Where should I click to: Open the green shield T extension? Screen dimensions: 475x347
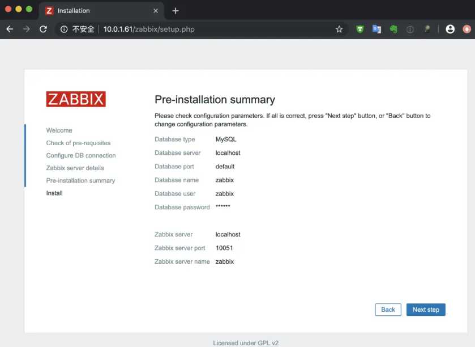click(360, 29)
